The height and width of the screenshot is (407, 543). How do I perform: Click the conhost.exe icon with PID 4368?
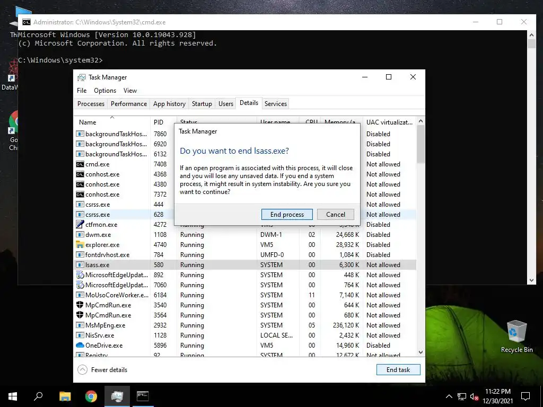pyautogui.click(x=80, y=174)
